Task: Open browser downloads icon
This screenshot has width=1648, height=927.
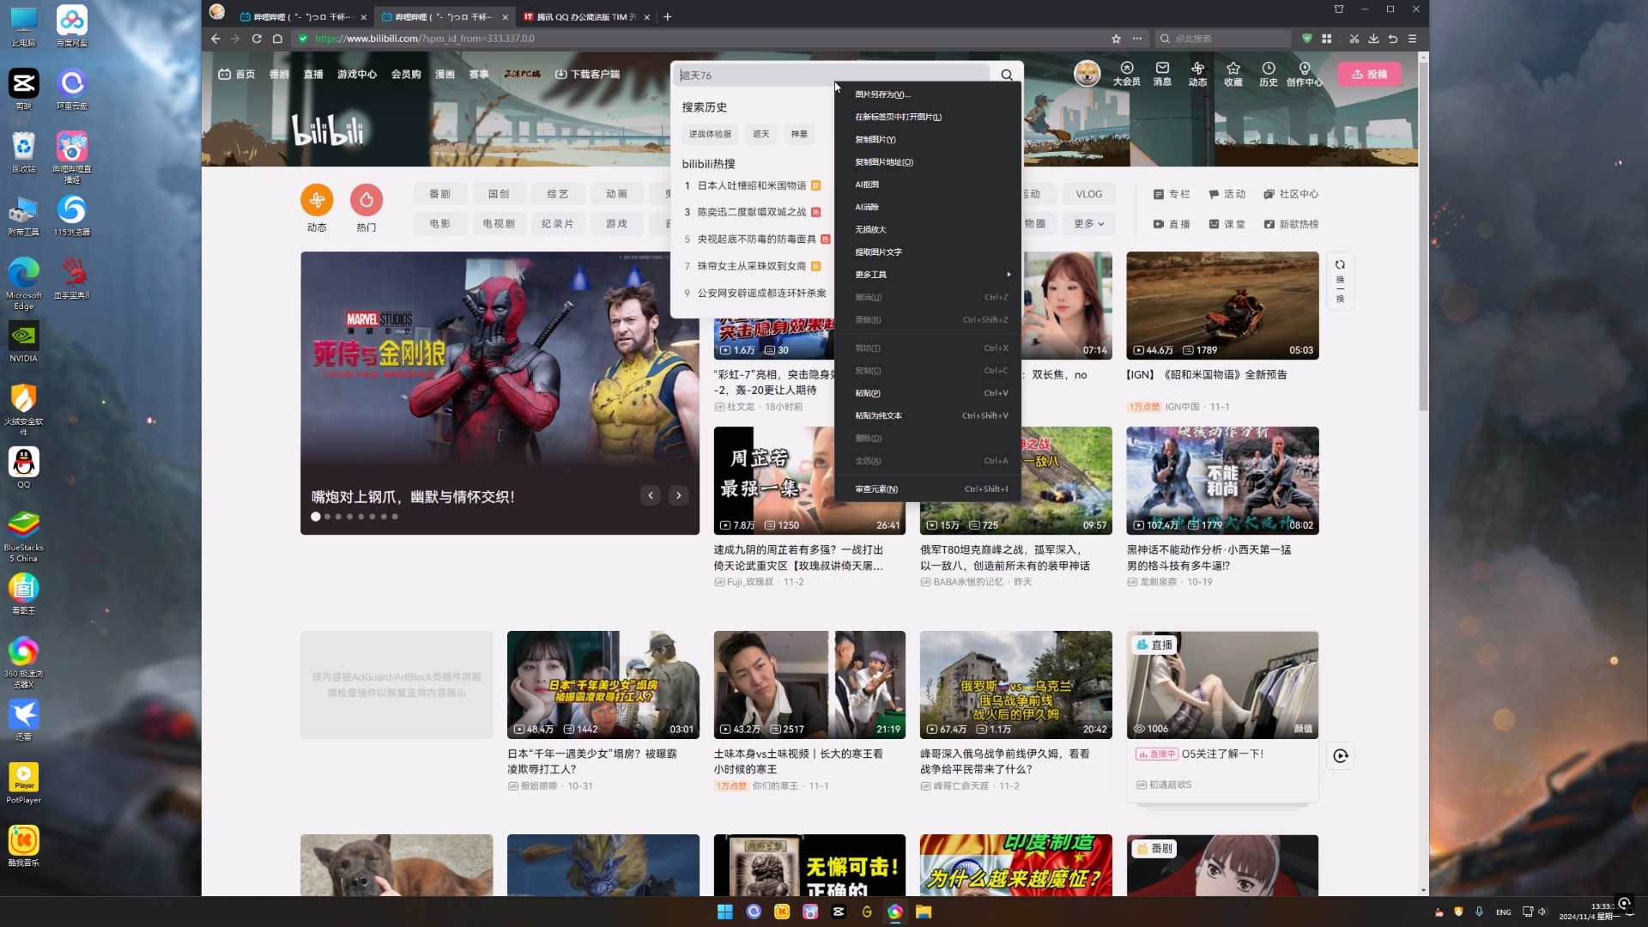Action: (1373, 39)
